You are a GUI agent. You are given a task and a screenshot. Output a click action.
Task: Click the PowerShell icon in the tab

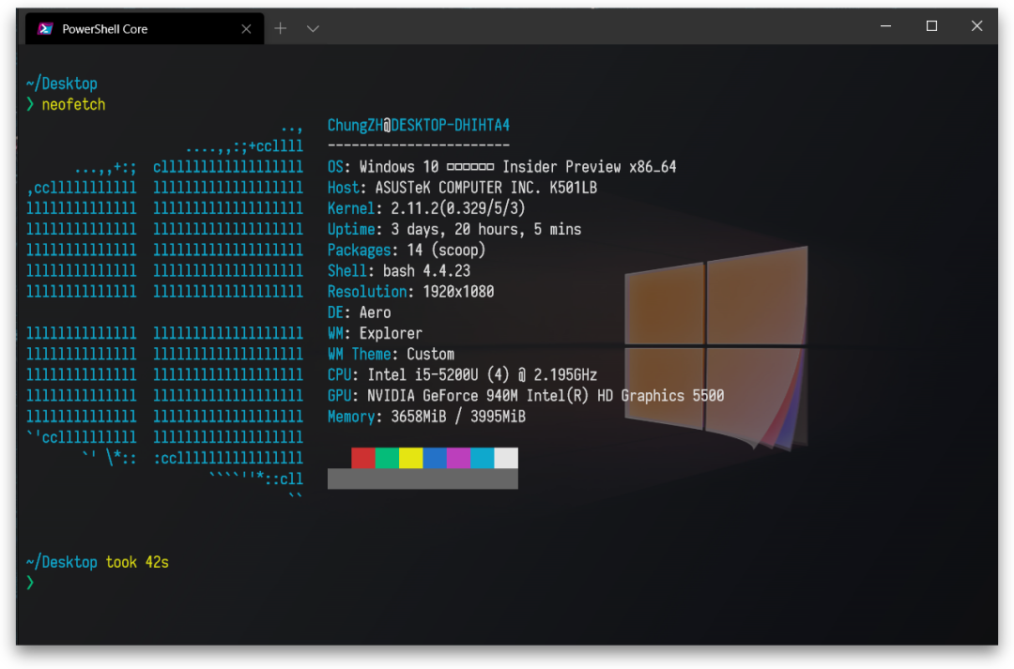(44, 29)
